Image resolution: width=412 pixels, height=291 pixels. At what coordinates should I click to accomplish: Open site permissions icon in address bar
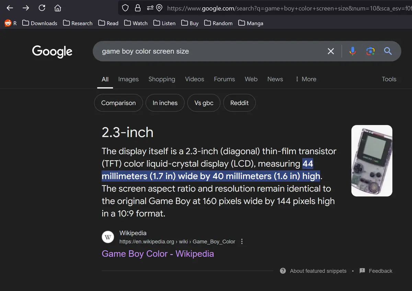coord(150,8)
